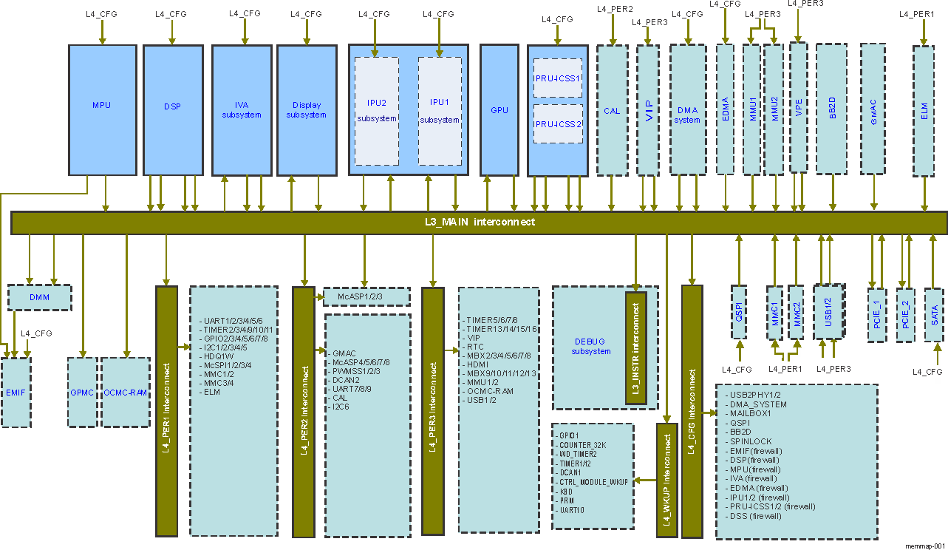Screen dimensions: 948x550
Task: Select the PWMSS1/2/3 entry
Action: (x=356, y=371)
